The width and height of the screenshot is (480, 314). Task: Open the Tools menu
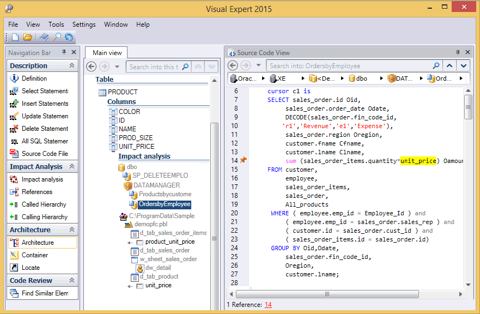pyautogui.click(x=56, y=25)
